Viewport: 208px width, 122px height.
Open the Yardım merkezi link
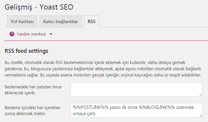tap(31, 34)
